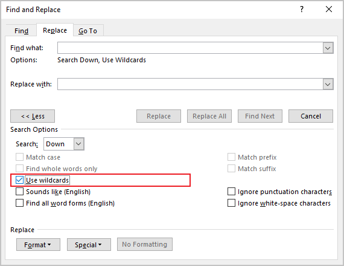Open the Special characters dropdown button
344x266 pixels.
[89, 244]
